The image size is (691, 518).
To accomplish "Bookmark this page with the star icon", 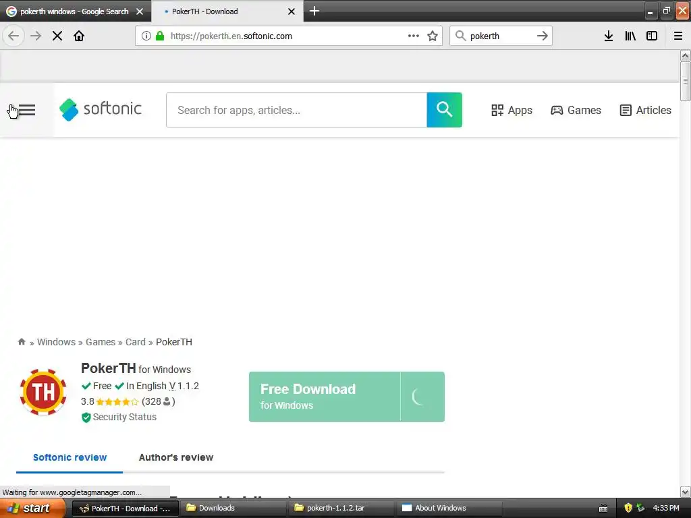I will coord(433,36).
